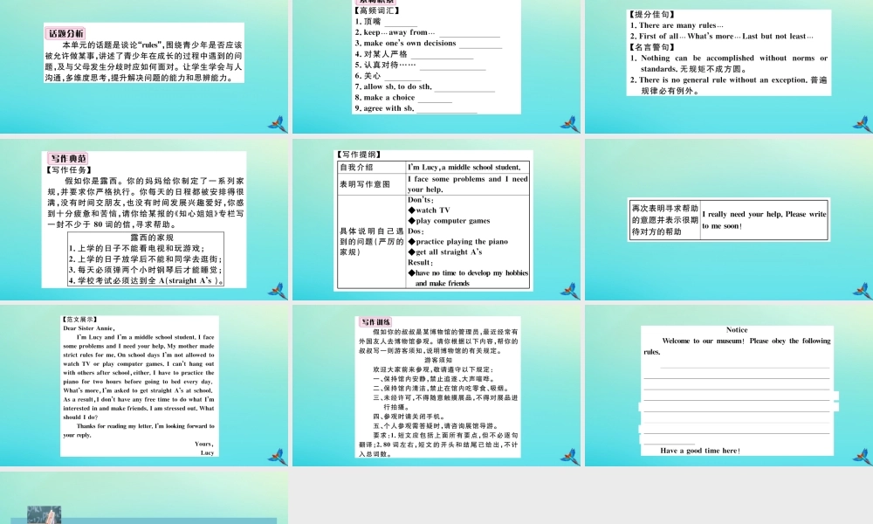The width and height of the screenshot is (873, 524).
Task: Click the 四、参观时请关闭手机 rule
Action: tap(409, 417)
